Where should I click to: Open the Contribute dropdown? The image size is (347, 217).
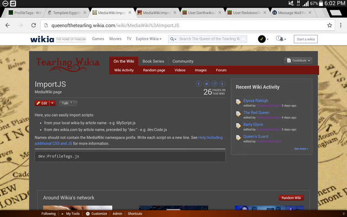298,60
